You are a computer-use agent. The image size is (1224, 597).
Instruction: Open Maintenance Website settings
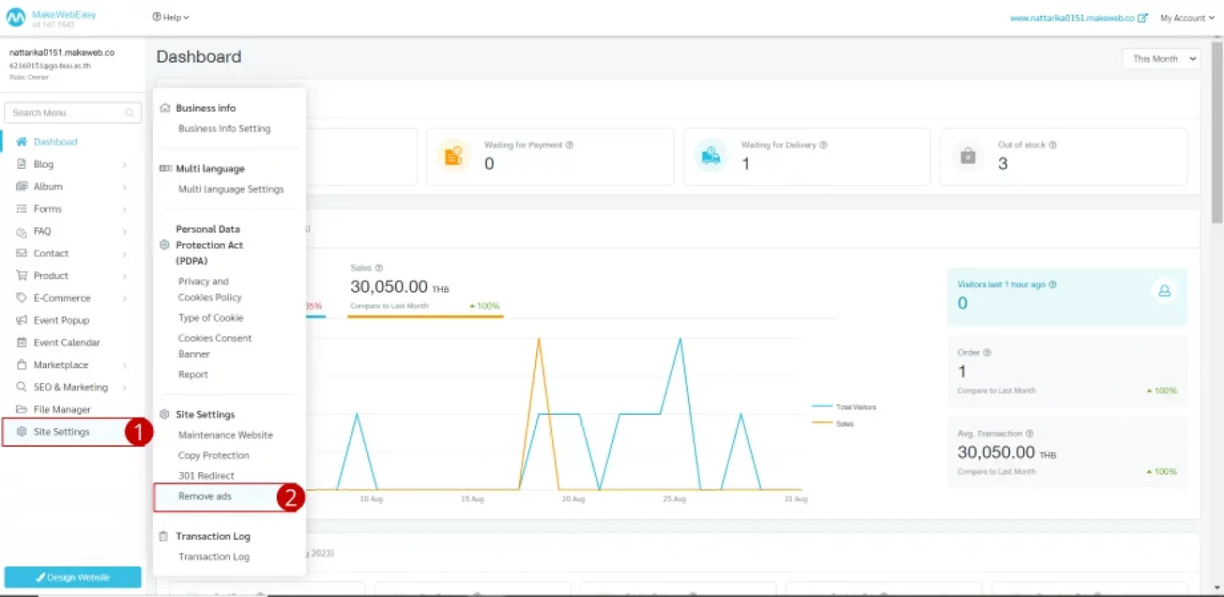point(225,435)
